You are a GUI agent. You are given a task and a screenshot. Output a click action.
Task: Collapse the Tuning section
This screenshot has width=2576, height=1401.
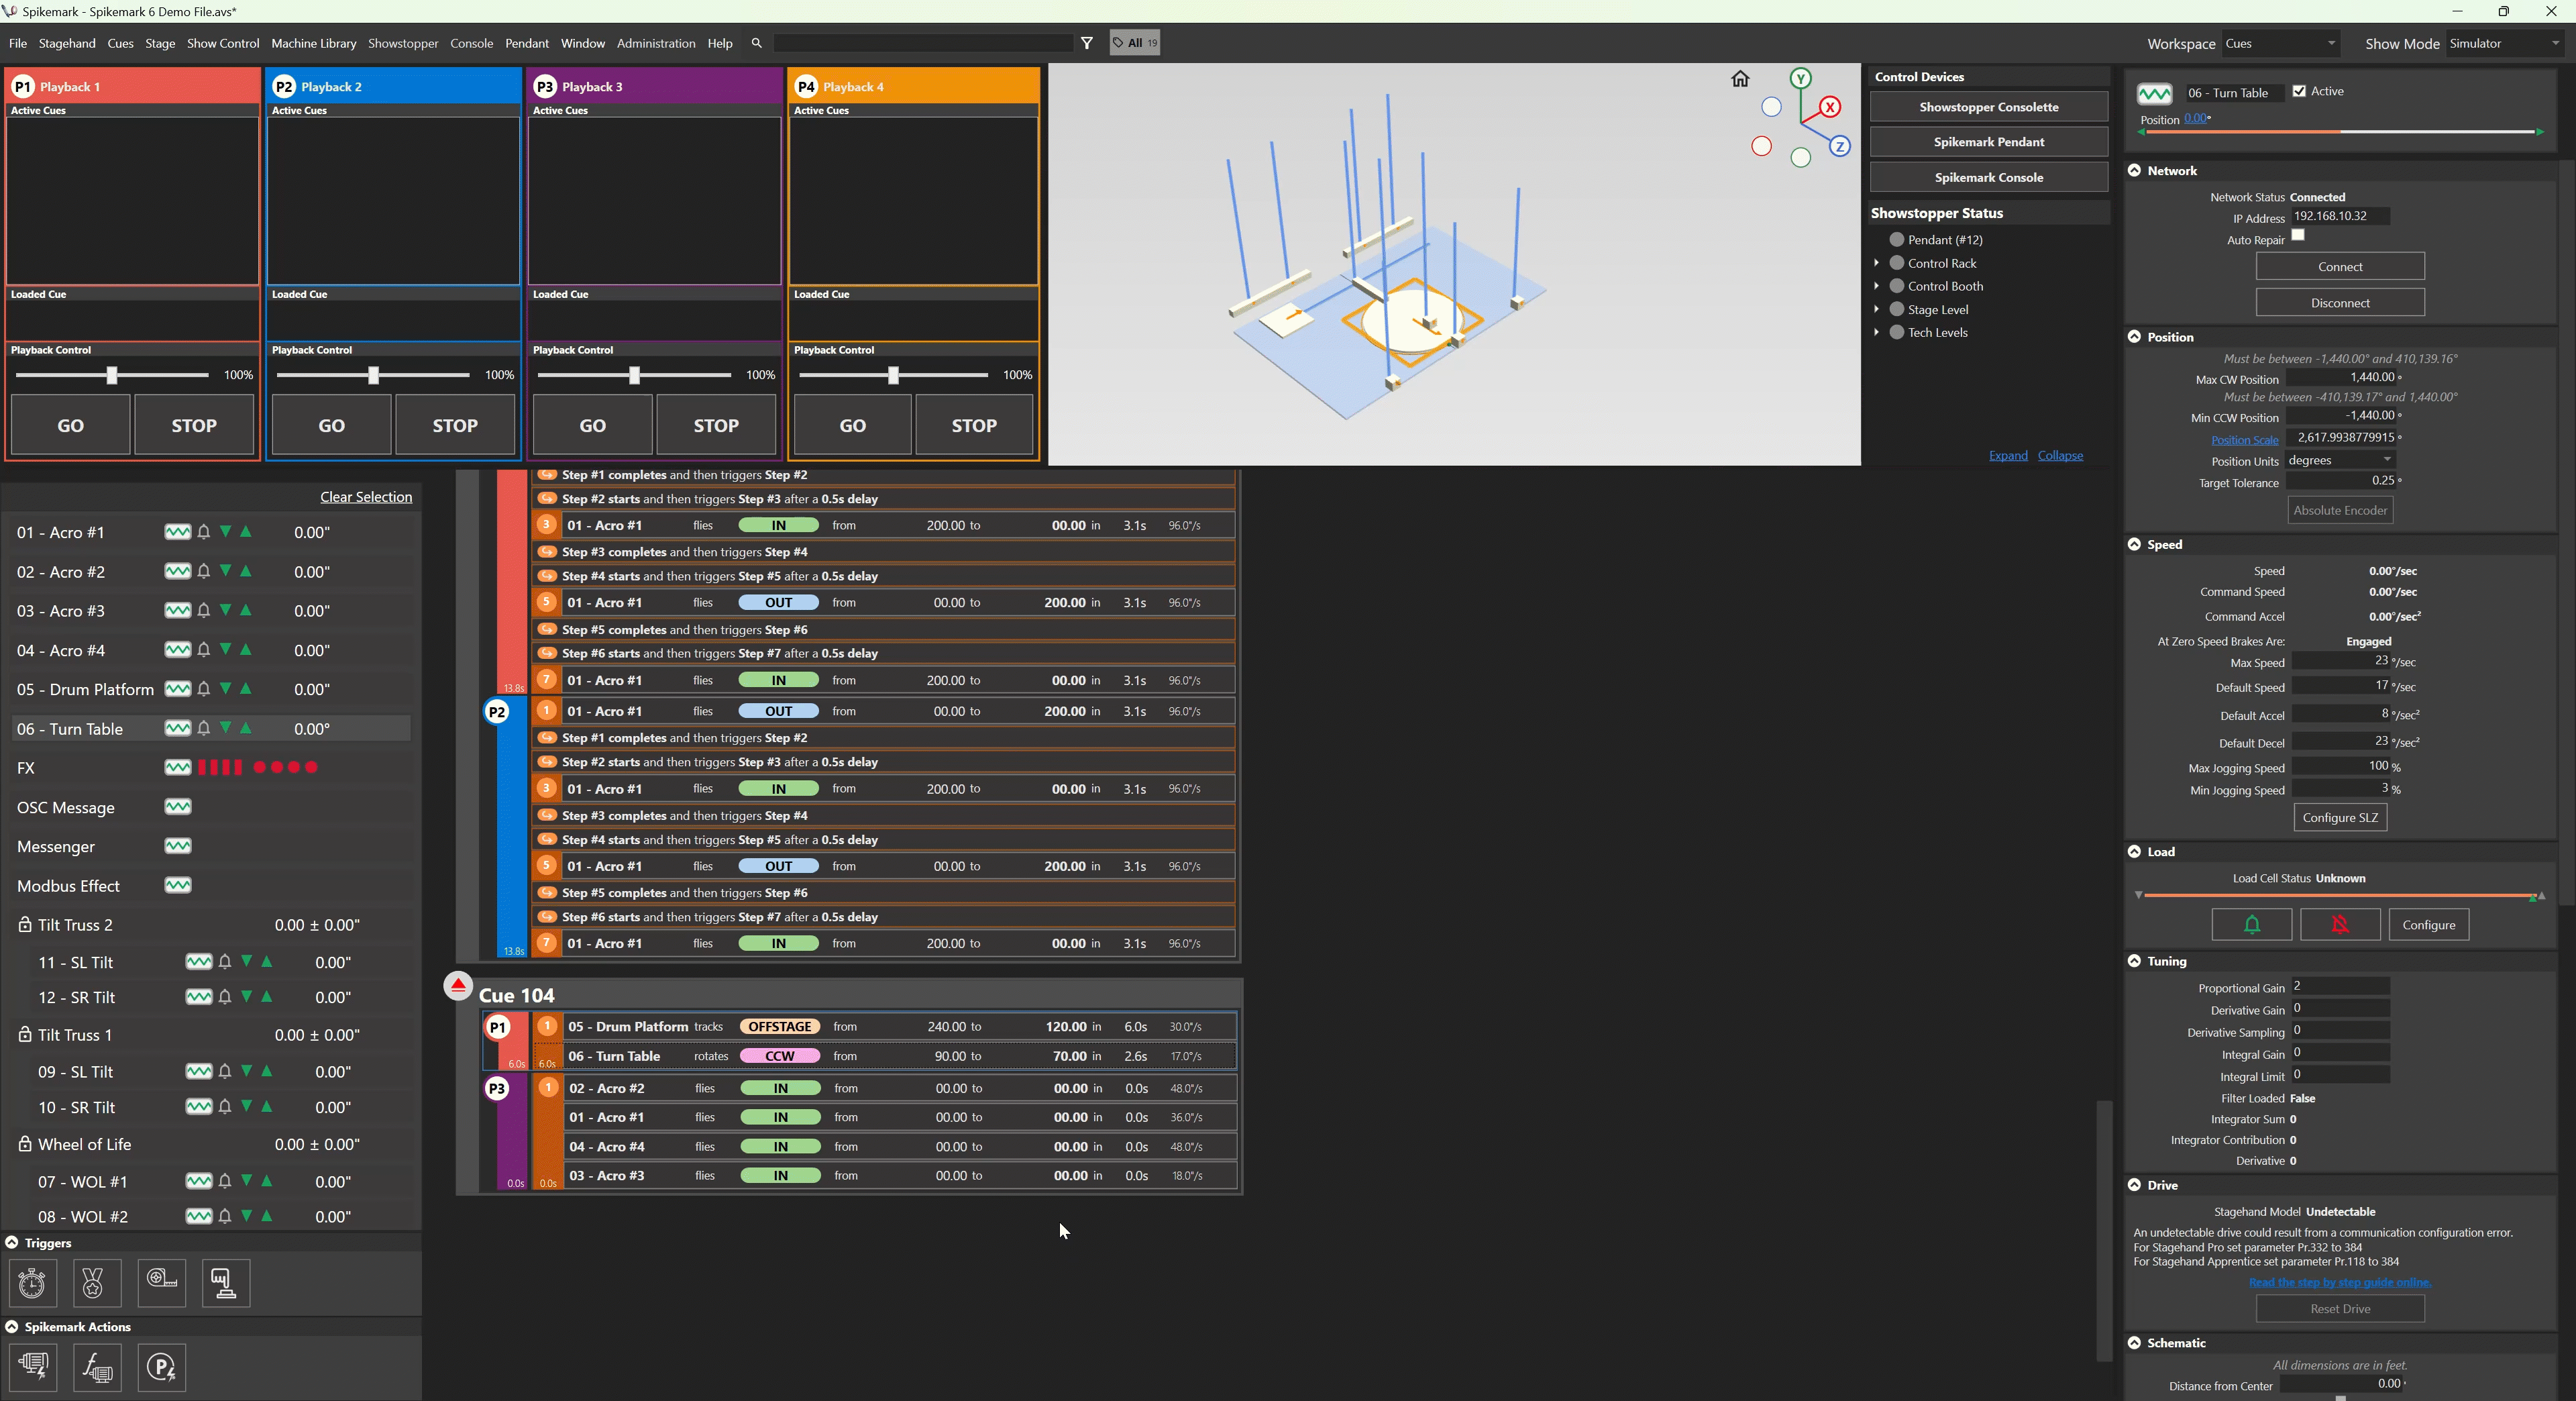tap(2135, 961)
